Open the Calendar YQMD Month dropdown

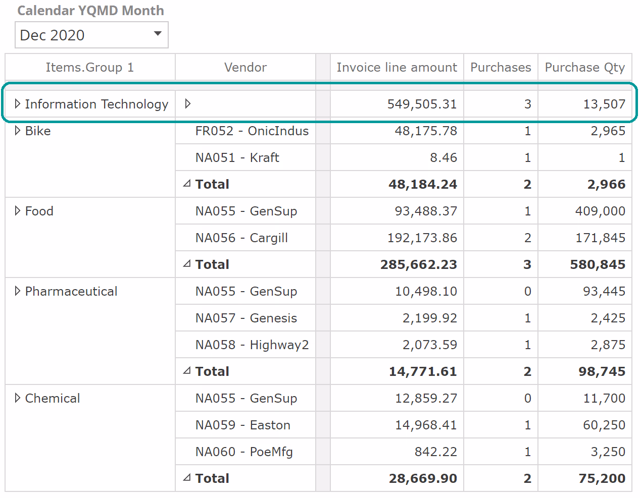tap(157, 34)
